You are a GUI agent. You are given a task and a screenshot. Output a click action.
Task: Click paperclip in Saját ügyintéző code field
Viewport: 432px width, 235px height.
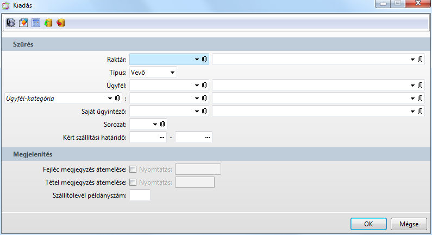pos(204,111)
